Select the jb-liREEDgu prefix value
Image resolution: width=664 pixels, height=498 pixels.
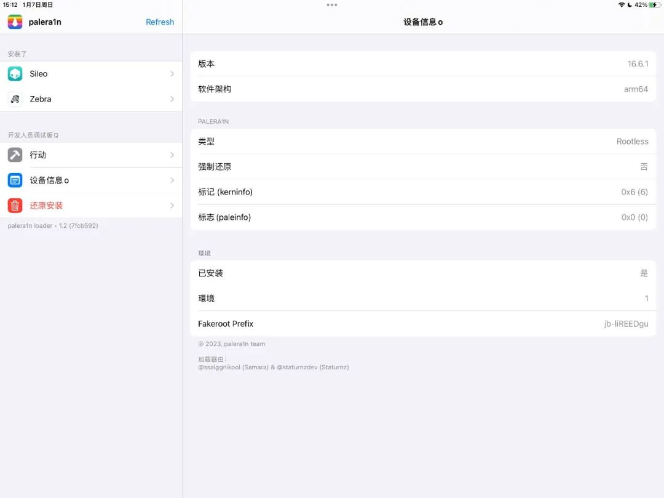pyautogui.click(x=626, y=324)
